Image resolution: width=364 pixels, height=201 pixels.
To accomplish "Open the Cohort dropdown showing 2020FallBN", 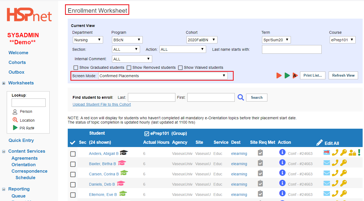I will coord(202,40).
